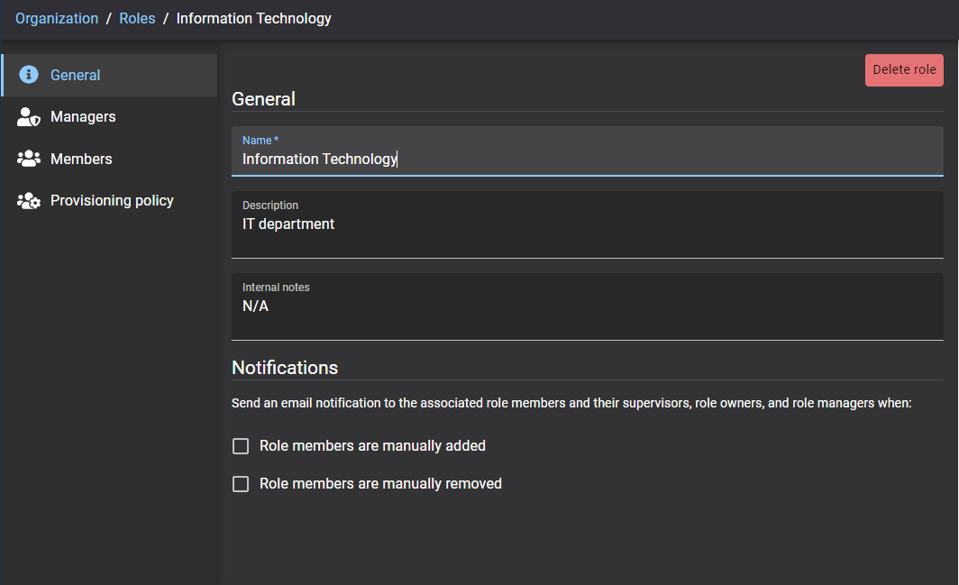Screen dimensions: 959x585
Task: Navigate to Organization breadcrumb link
Action: click(57, 18)
